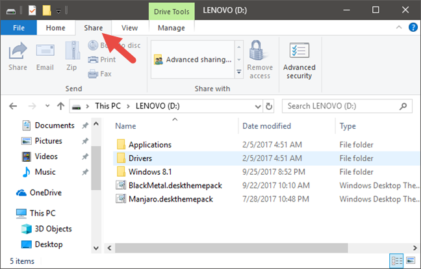Screen dimensions: 421x269
Task: Open the File menu
Action: [x=19, y=28]
